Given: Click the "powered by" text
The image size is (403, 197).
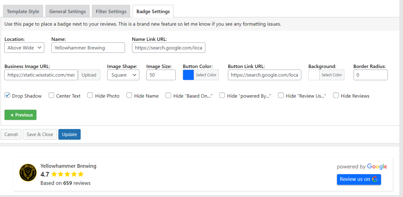Looking at the screenshot, I should [x=351, y=167].
